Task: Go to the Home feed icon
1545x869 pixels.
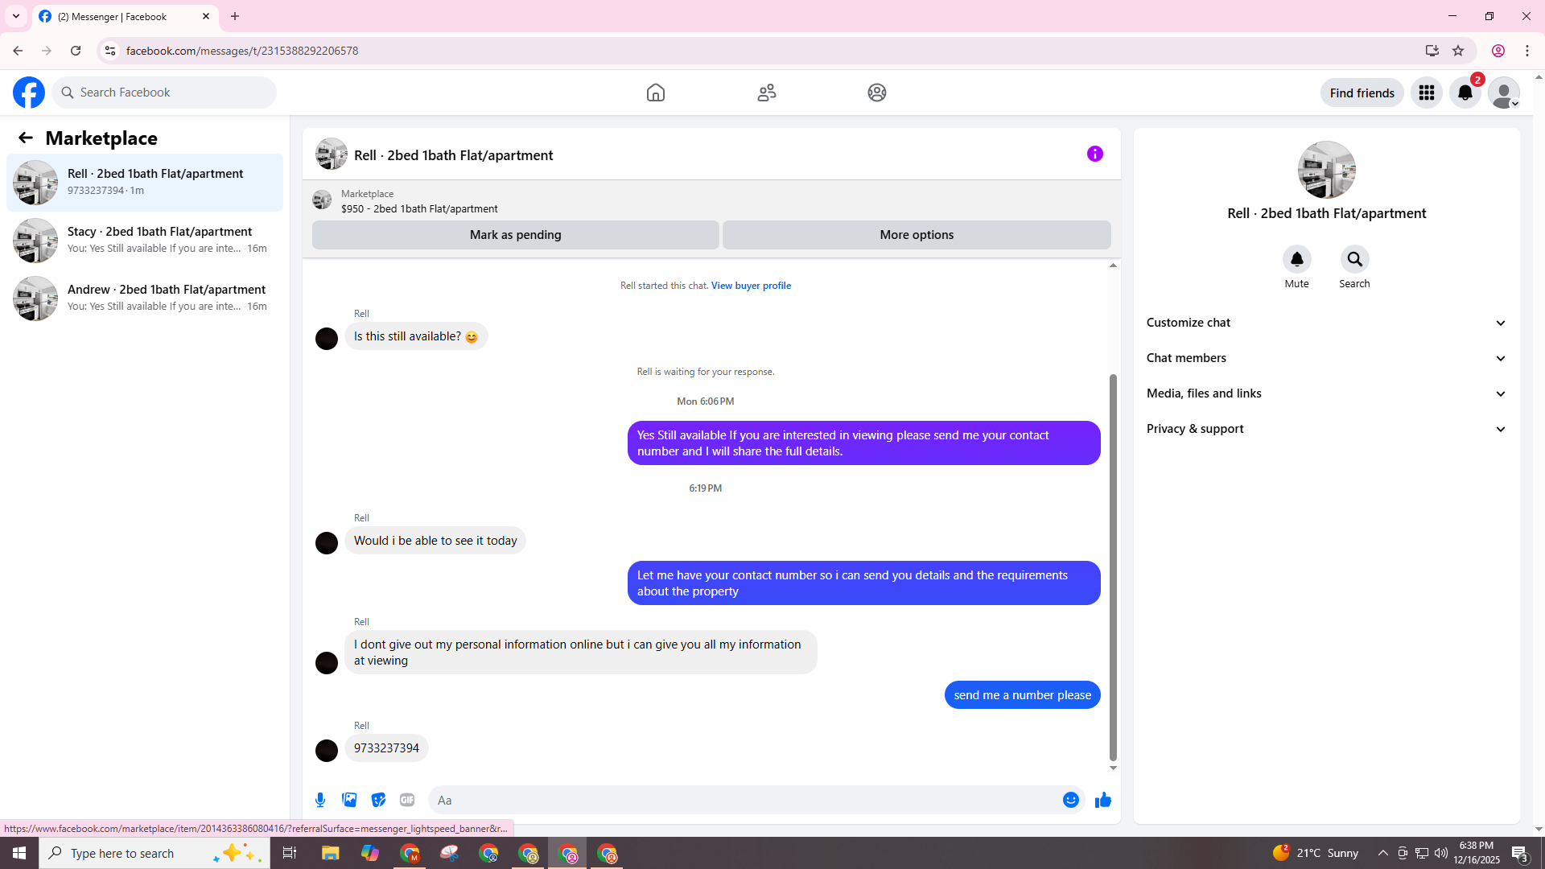Action: [x=656, y=93]
